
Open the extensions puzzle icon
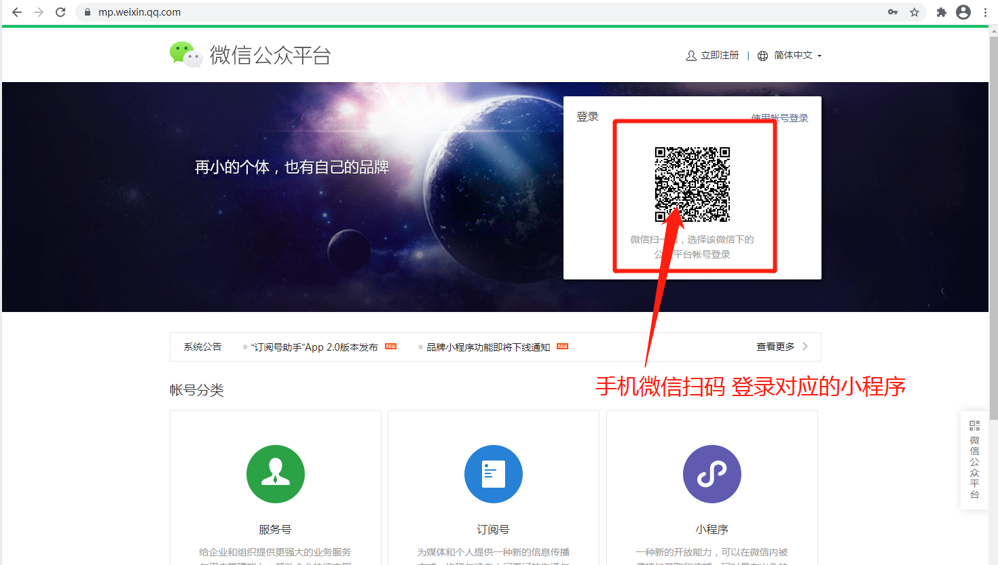(942, 12)
